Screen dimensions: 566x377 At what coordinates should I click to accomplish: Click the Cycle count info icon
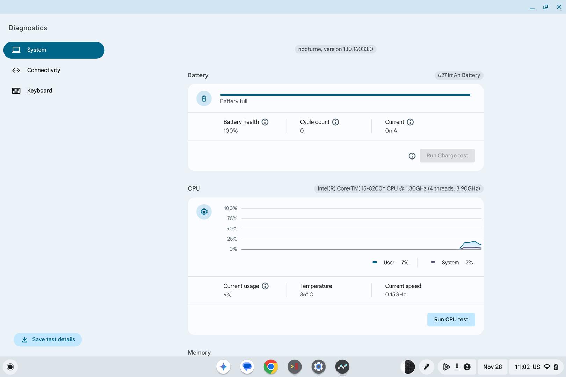(x=335, y=122)
